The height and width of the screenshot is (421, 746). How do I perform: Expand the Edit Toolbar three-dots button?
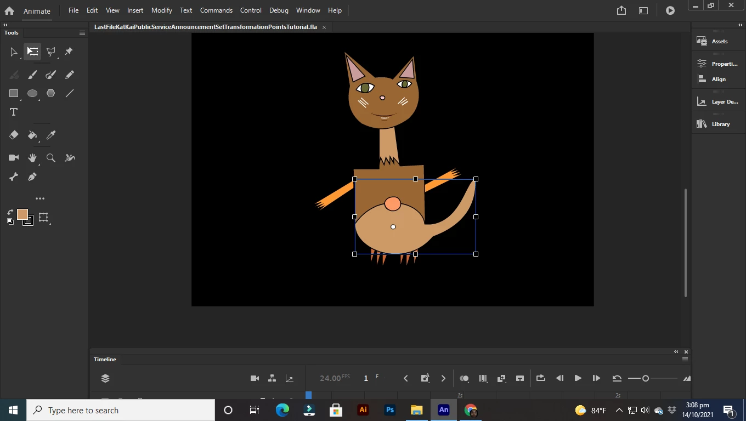[x=40, y=198]
